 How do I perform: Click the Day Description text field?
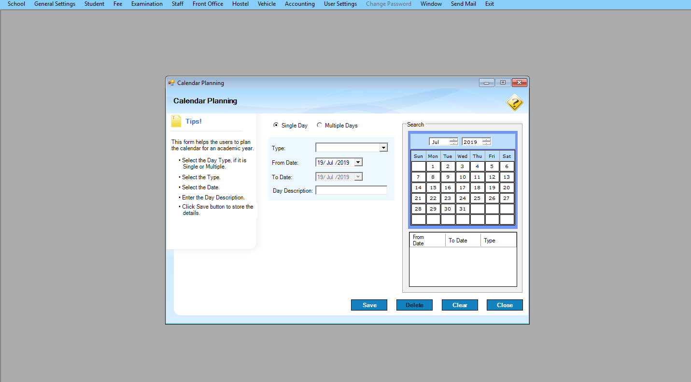point(351,190)
